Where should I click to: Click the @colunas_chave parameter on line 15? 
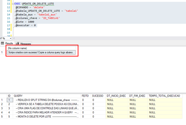(26, 18)
